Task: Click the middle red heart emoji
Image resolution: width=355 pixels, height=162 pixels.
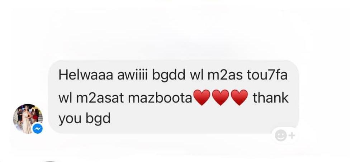Action: tap(221, 97)
